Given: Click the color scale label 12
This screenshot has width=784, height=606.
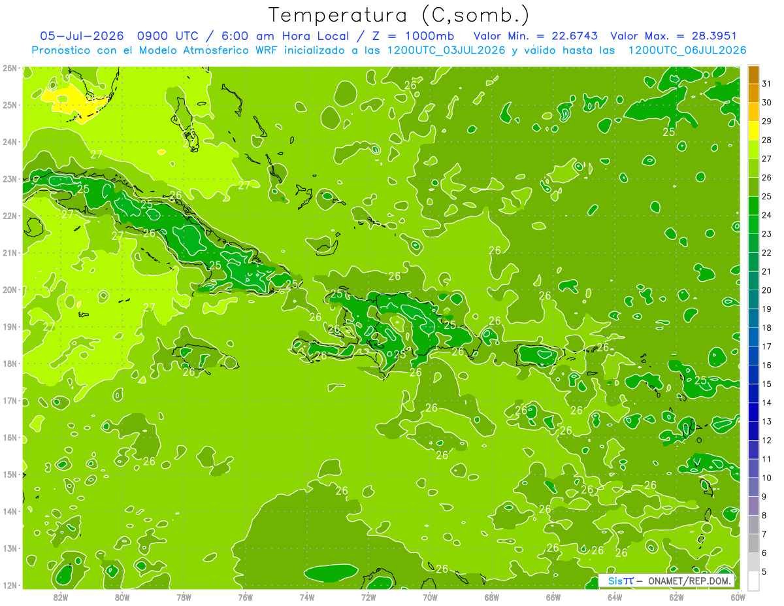Looking at the screenshot, I should point(767,440).
